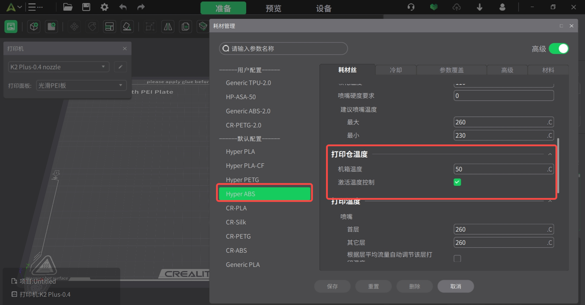Screen dimensions: 585x305
Task: Open the Creality logo application menu
Action: [x=11, y=7]
